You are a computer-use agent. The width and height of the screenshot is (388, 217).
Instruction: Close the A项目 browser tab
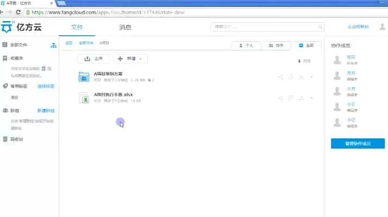click(52, 3)
